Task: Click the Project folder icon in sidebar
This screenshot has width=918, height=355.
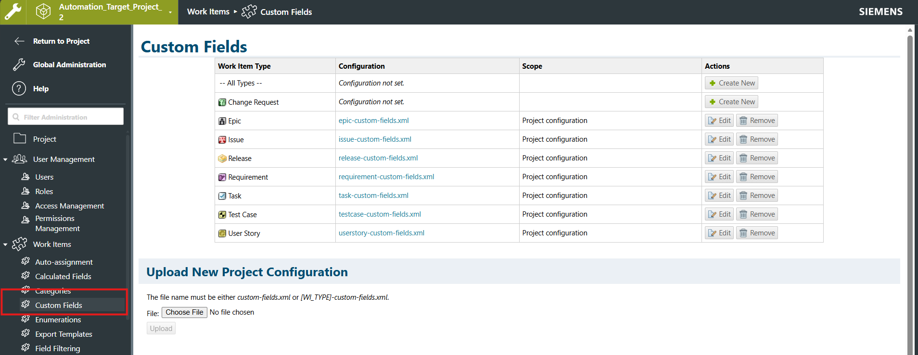Action: pos(20,139)
